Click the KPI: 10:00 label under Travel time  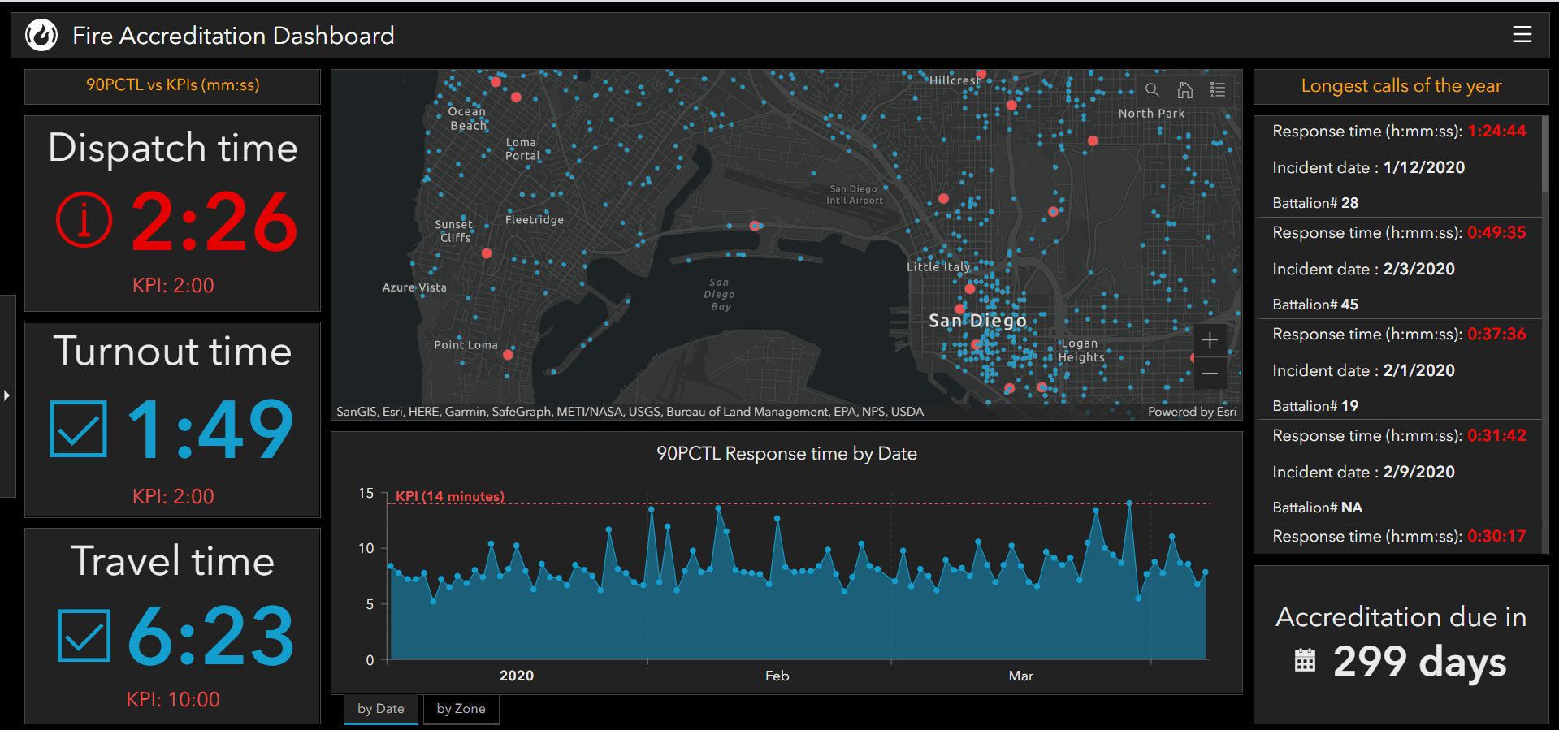point(173,699)
